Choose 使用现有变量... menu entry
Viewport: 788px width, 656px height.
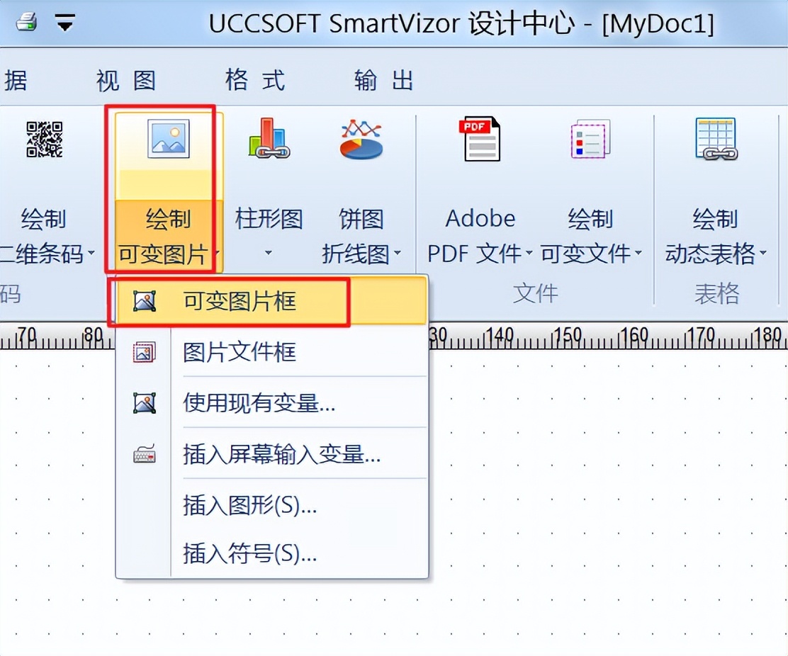point(271,403)
